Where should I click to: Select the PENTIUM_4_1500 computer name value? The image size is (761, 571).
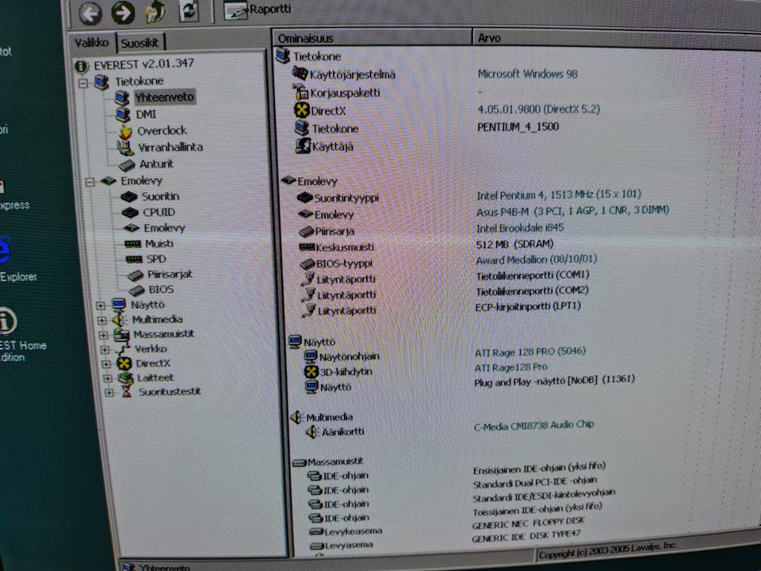[x=518, y=127]
